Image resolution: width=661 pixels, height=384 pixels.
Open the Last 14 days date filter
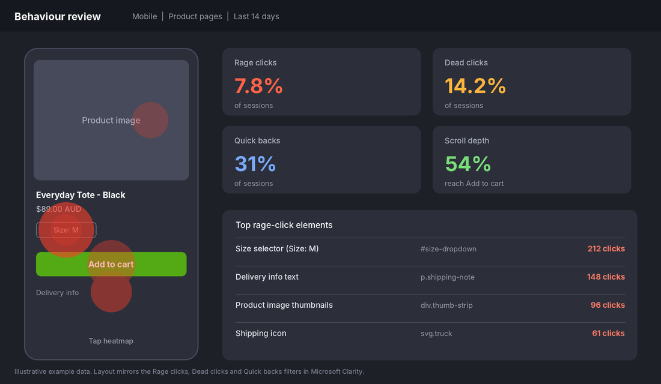click(257, 16)
